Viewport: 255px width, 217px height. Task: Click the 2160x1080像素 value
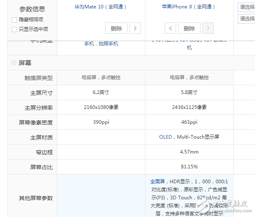tap(101, 107)
